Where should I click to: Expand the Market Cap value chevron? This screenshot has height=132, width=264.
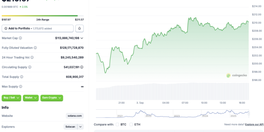coord(82,38)
